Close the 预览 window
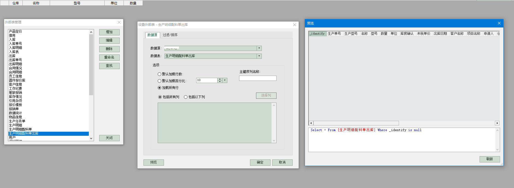This screenshot has height=188, width=514. (x=499, y=23)
